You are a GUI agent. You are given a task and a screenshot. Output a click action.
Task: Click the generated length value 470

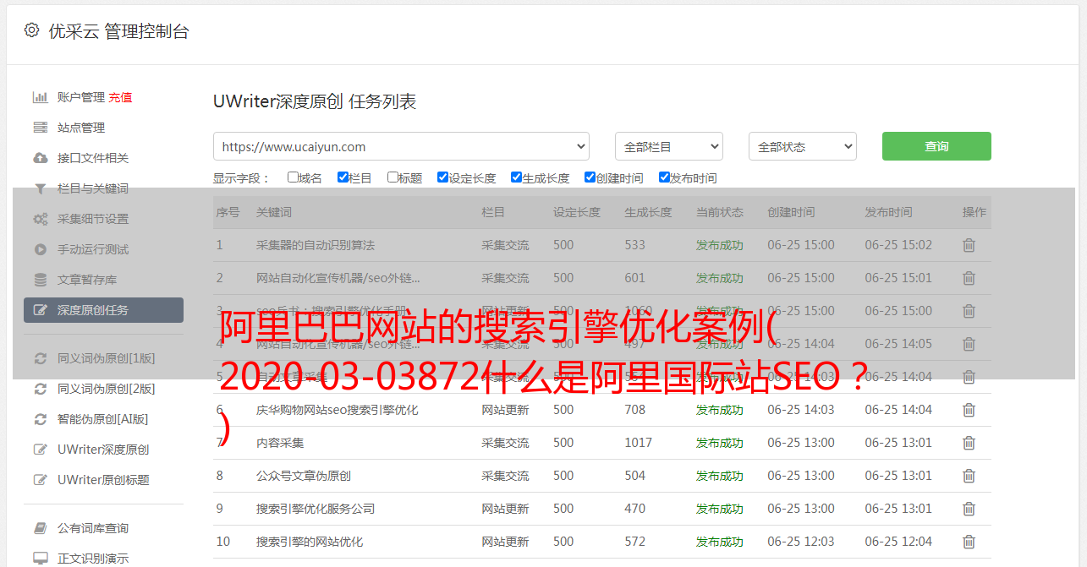click(x=634, y=509)
